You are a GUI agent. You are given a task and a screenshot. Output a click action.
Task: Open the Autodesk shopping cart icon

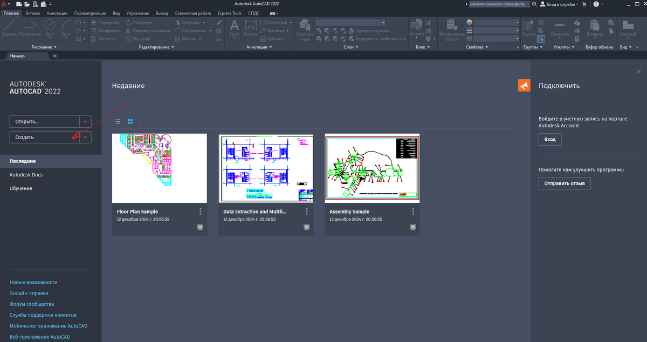click(x=584, y=4)
